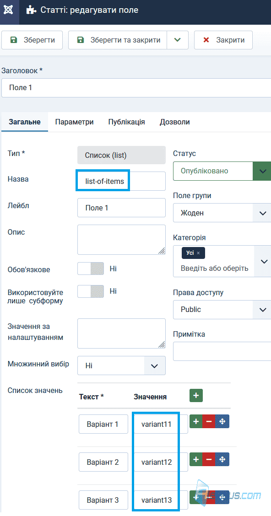
Task: Open the Права доступу dropdown Public
Action: [222, 310]
